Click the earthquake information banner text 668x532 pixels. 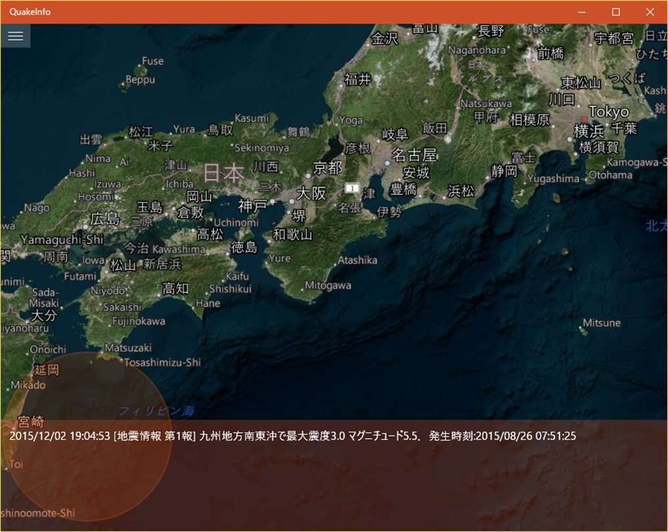293,435
